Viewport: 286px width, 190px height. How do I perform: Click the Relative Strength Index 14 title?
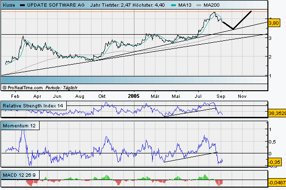[x=33, y=106]
